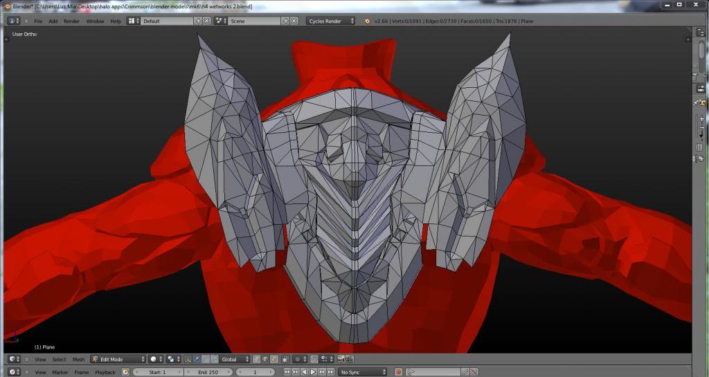Viewport: 709px width, 377px height.
Task: Add a new screen layout
Action: [x=199, y=21]
